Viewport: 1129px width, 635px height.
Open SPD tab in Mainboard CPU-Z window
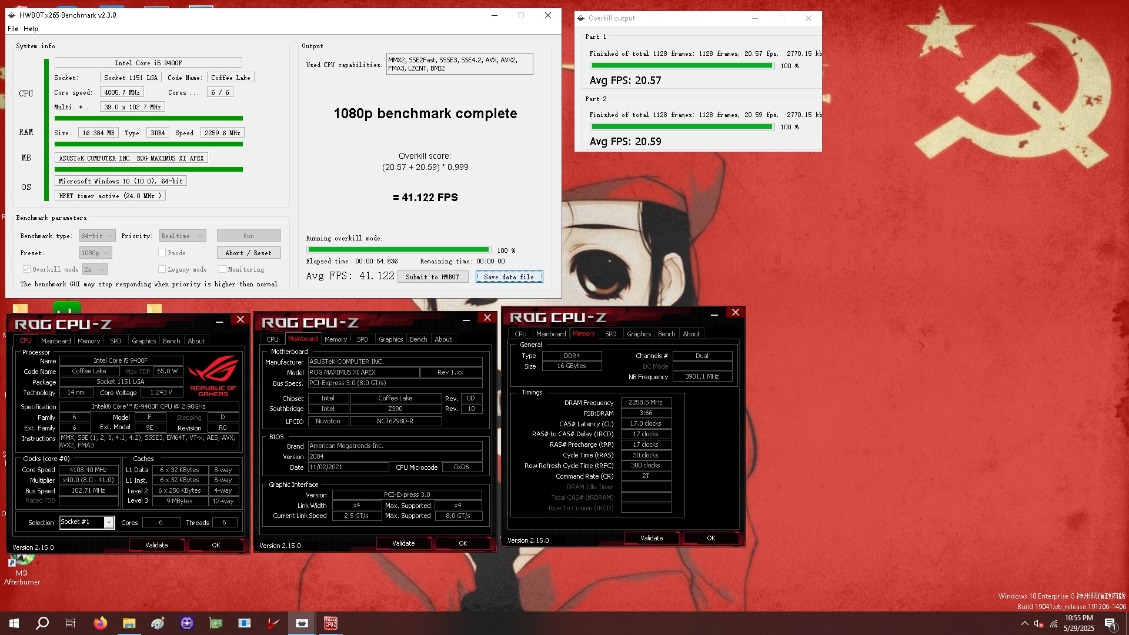362,339
